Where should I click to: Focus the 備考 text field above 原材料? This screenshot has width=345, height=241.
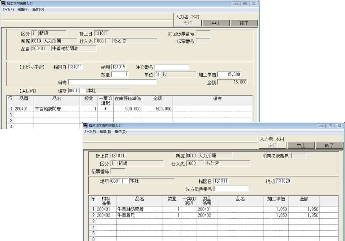pos(112,82)
